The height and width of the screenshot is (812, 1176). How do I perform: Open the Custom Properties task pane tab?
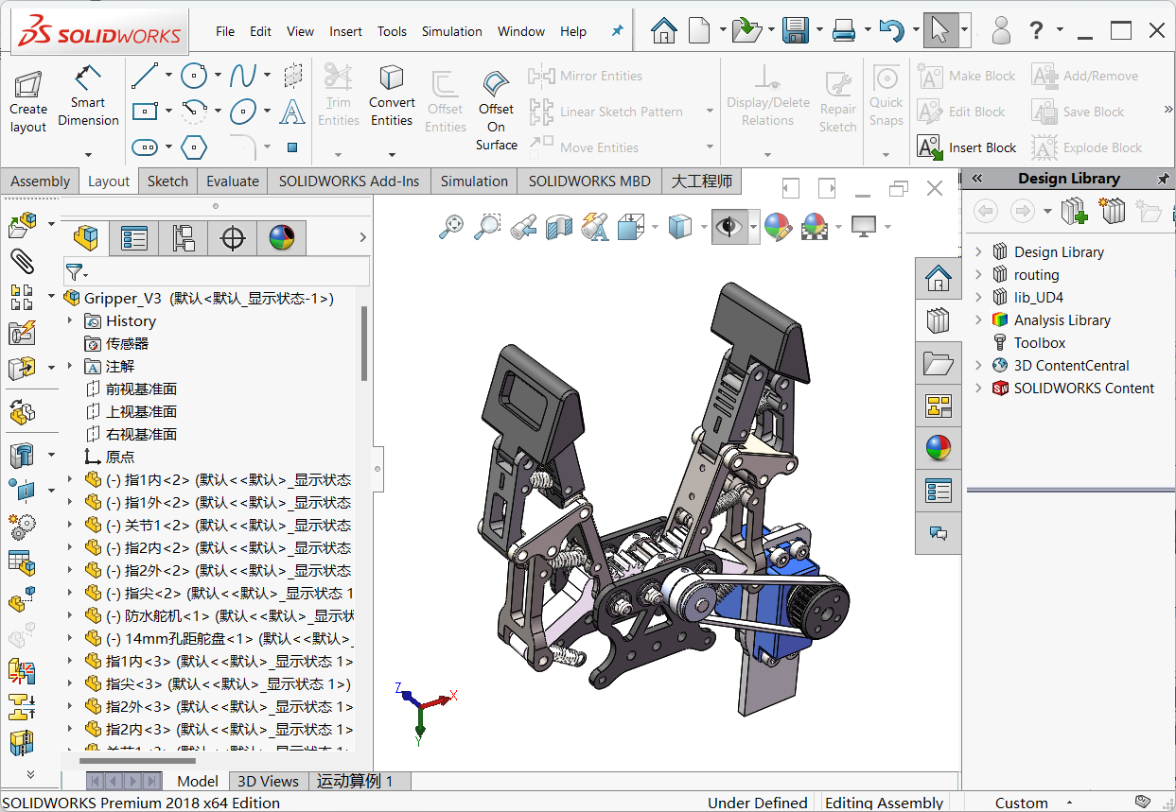(938, 492)
